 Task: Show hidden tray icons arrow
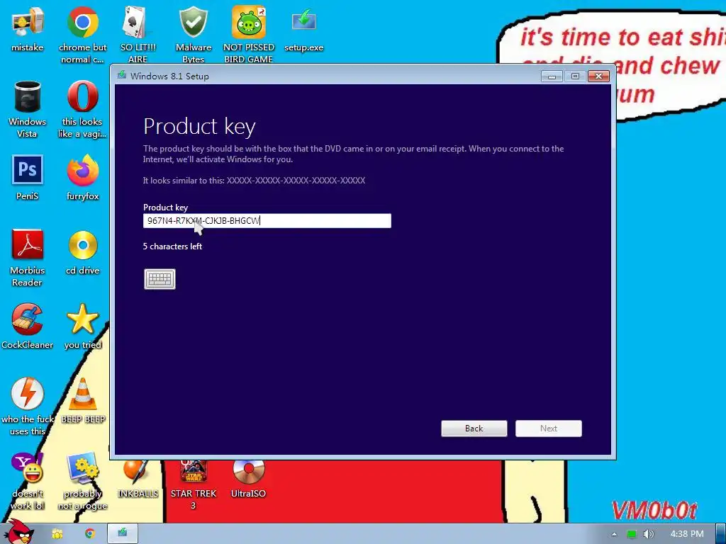click(x=614, y=534)
